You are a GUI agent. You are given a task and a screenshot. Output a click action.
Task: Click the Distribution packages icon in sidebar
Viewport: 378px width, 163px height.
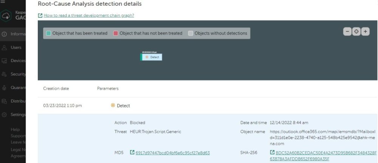(x=5, y=101)
